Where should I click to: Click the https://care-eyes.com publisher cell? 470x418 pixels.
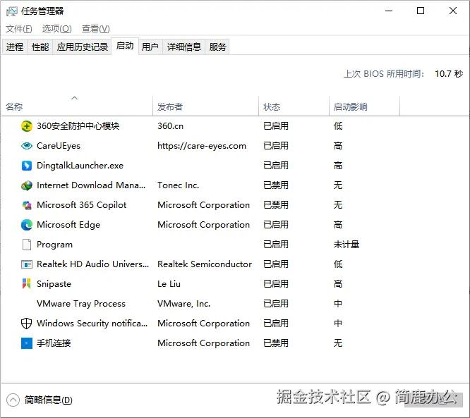pos(202,146)
